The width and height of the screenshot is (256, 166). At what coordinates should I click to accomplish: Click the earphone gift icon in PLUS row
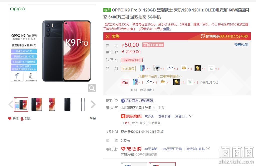170,68
